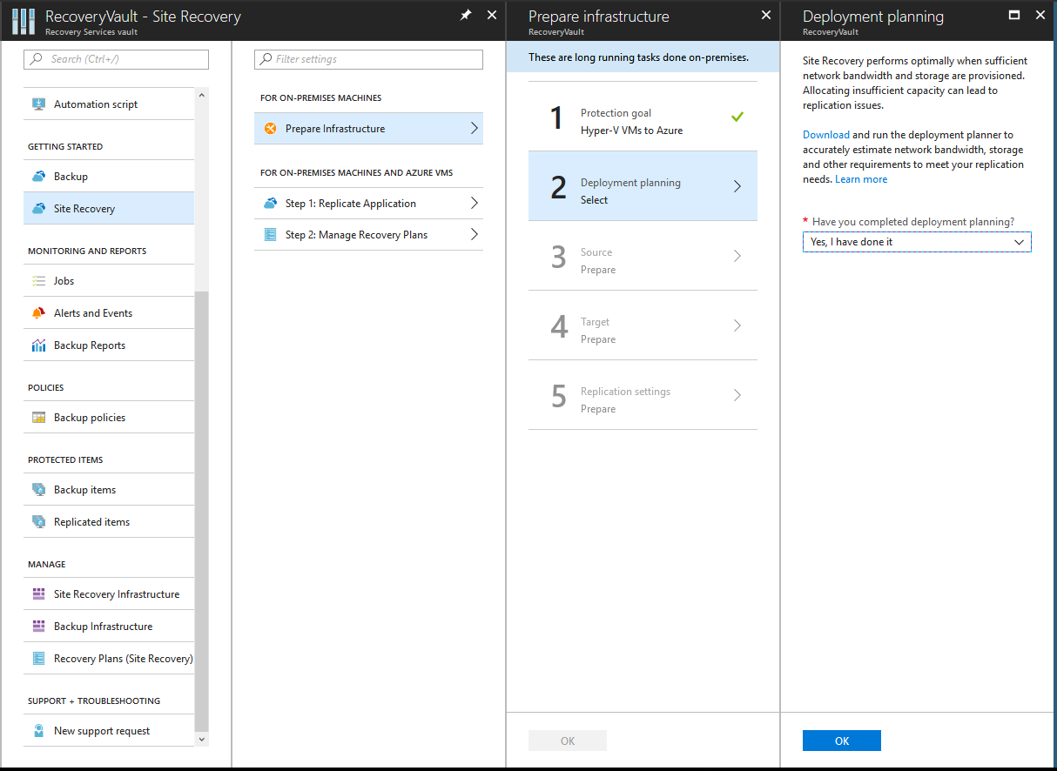Screen dimensions: 1057x771
Task: Open Backup Infrastructure menu item
Action: click(109, 627)
